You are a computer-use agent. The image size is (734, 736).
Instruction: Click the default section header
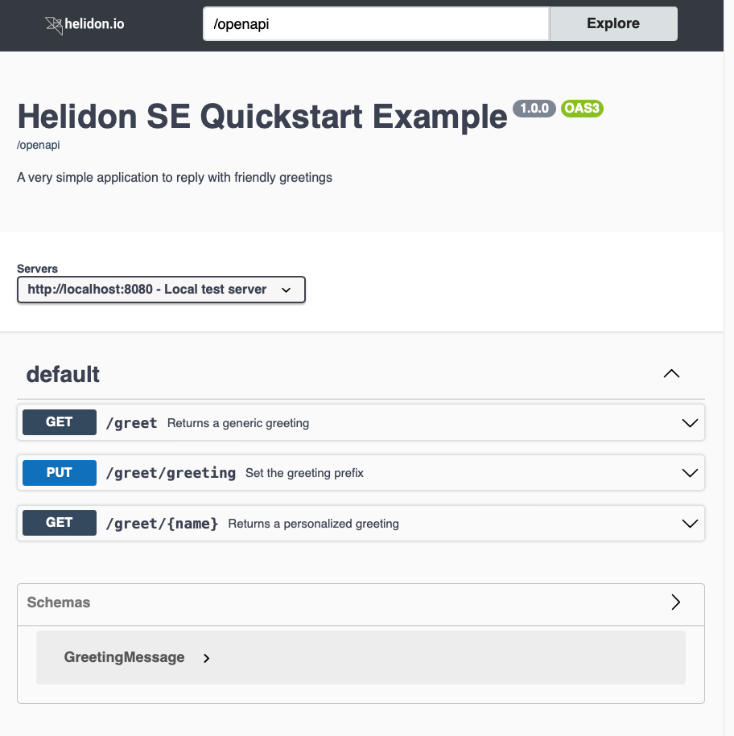pyautogui.click(x=63, y=373)
